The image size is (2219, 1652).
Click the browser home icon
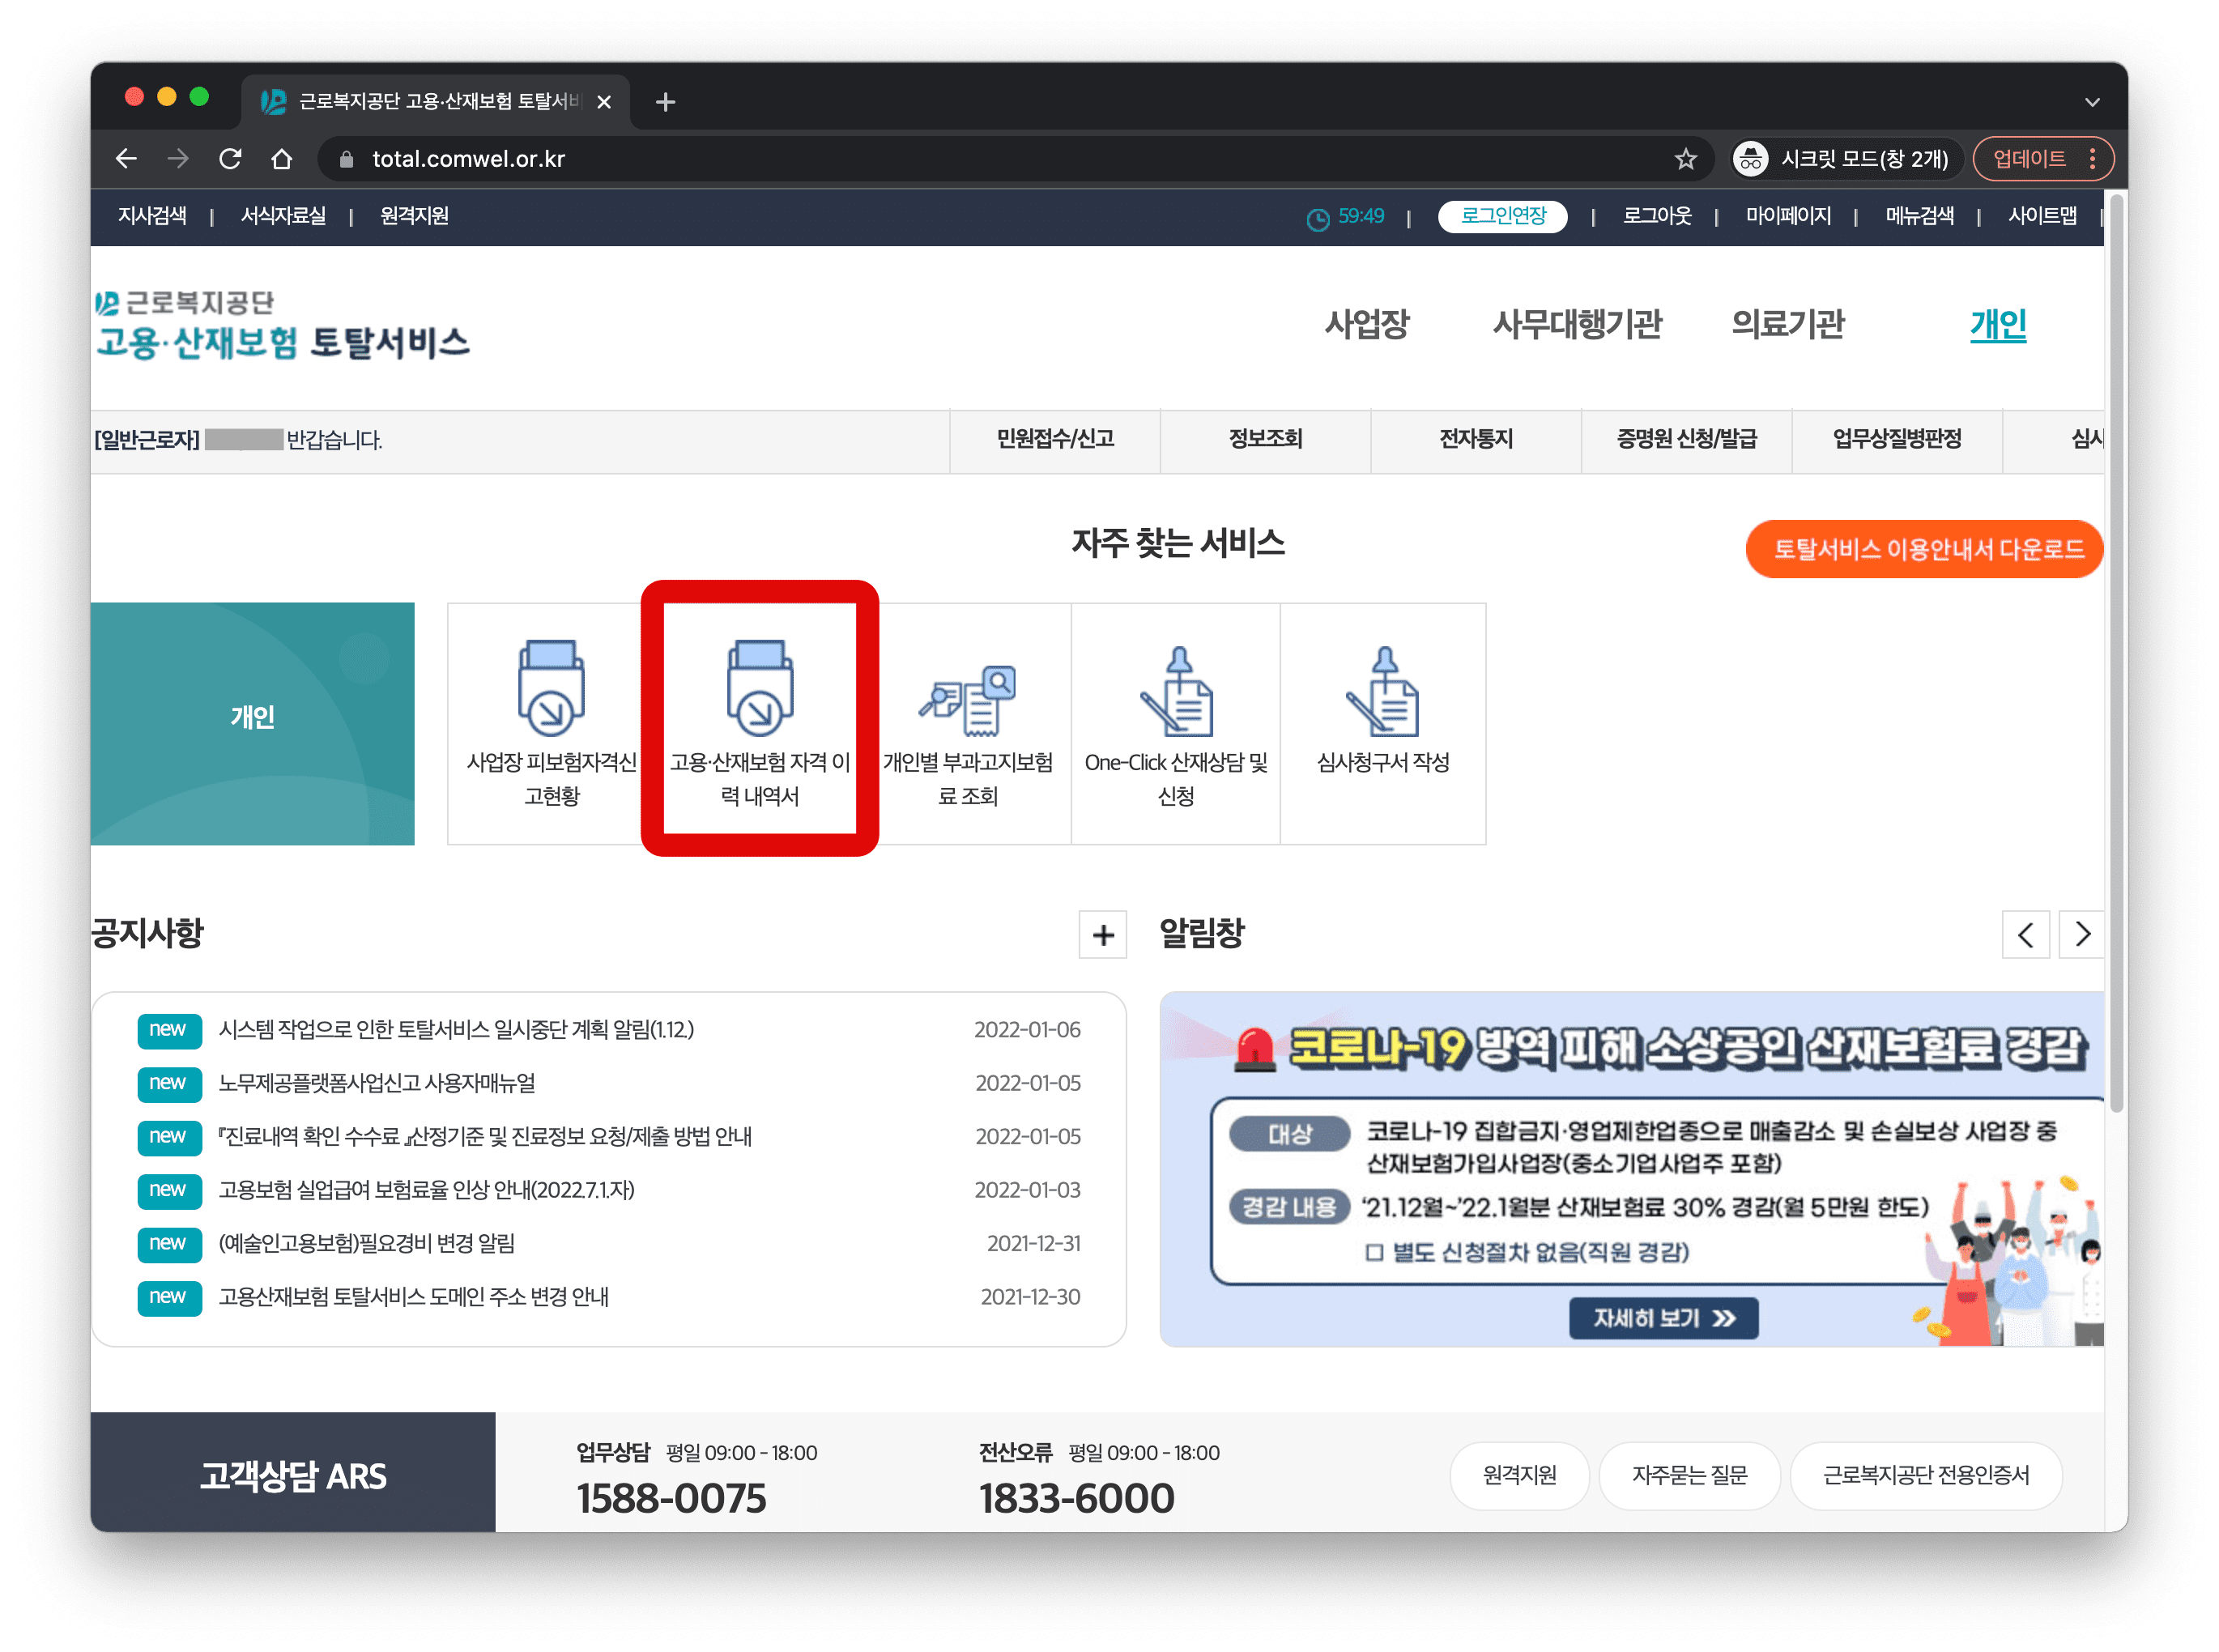tap(282, 159)
